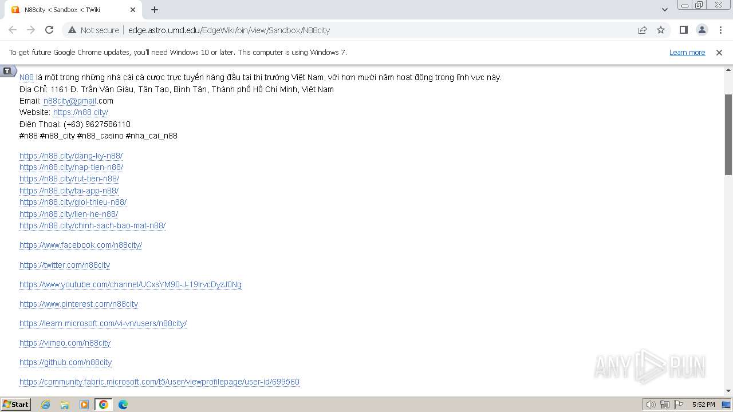Viewport: 733px width, 412px height.
Task: Open the vimeo.com/n88city link
Action: coord(65,343)
